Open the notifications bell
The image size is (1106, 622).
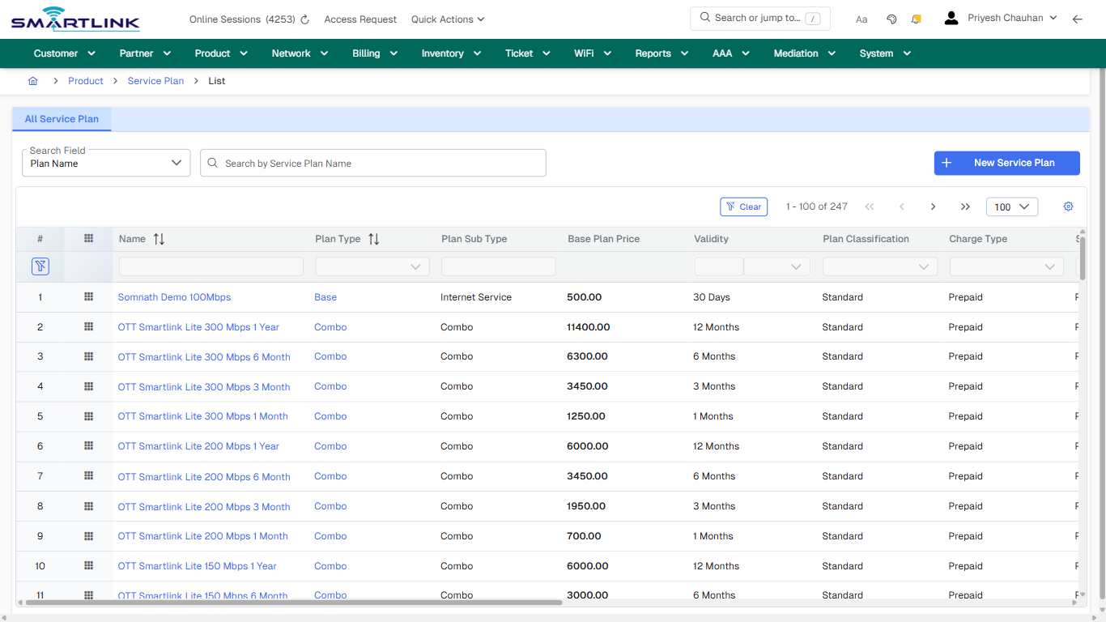click(x=916, y=18)
